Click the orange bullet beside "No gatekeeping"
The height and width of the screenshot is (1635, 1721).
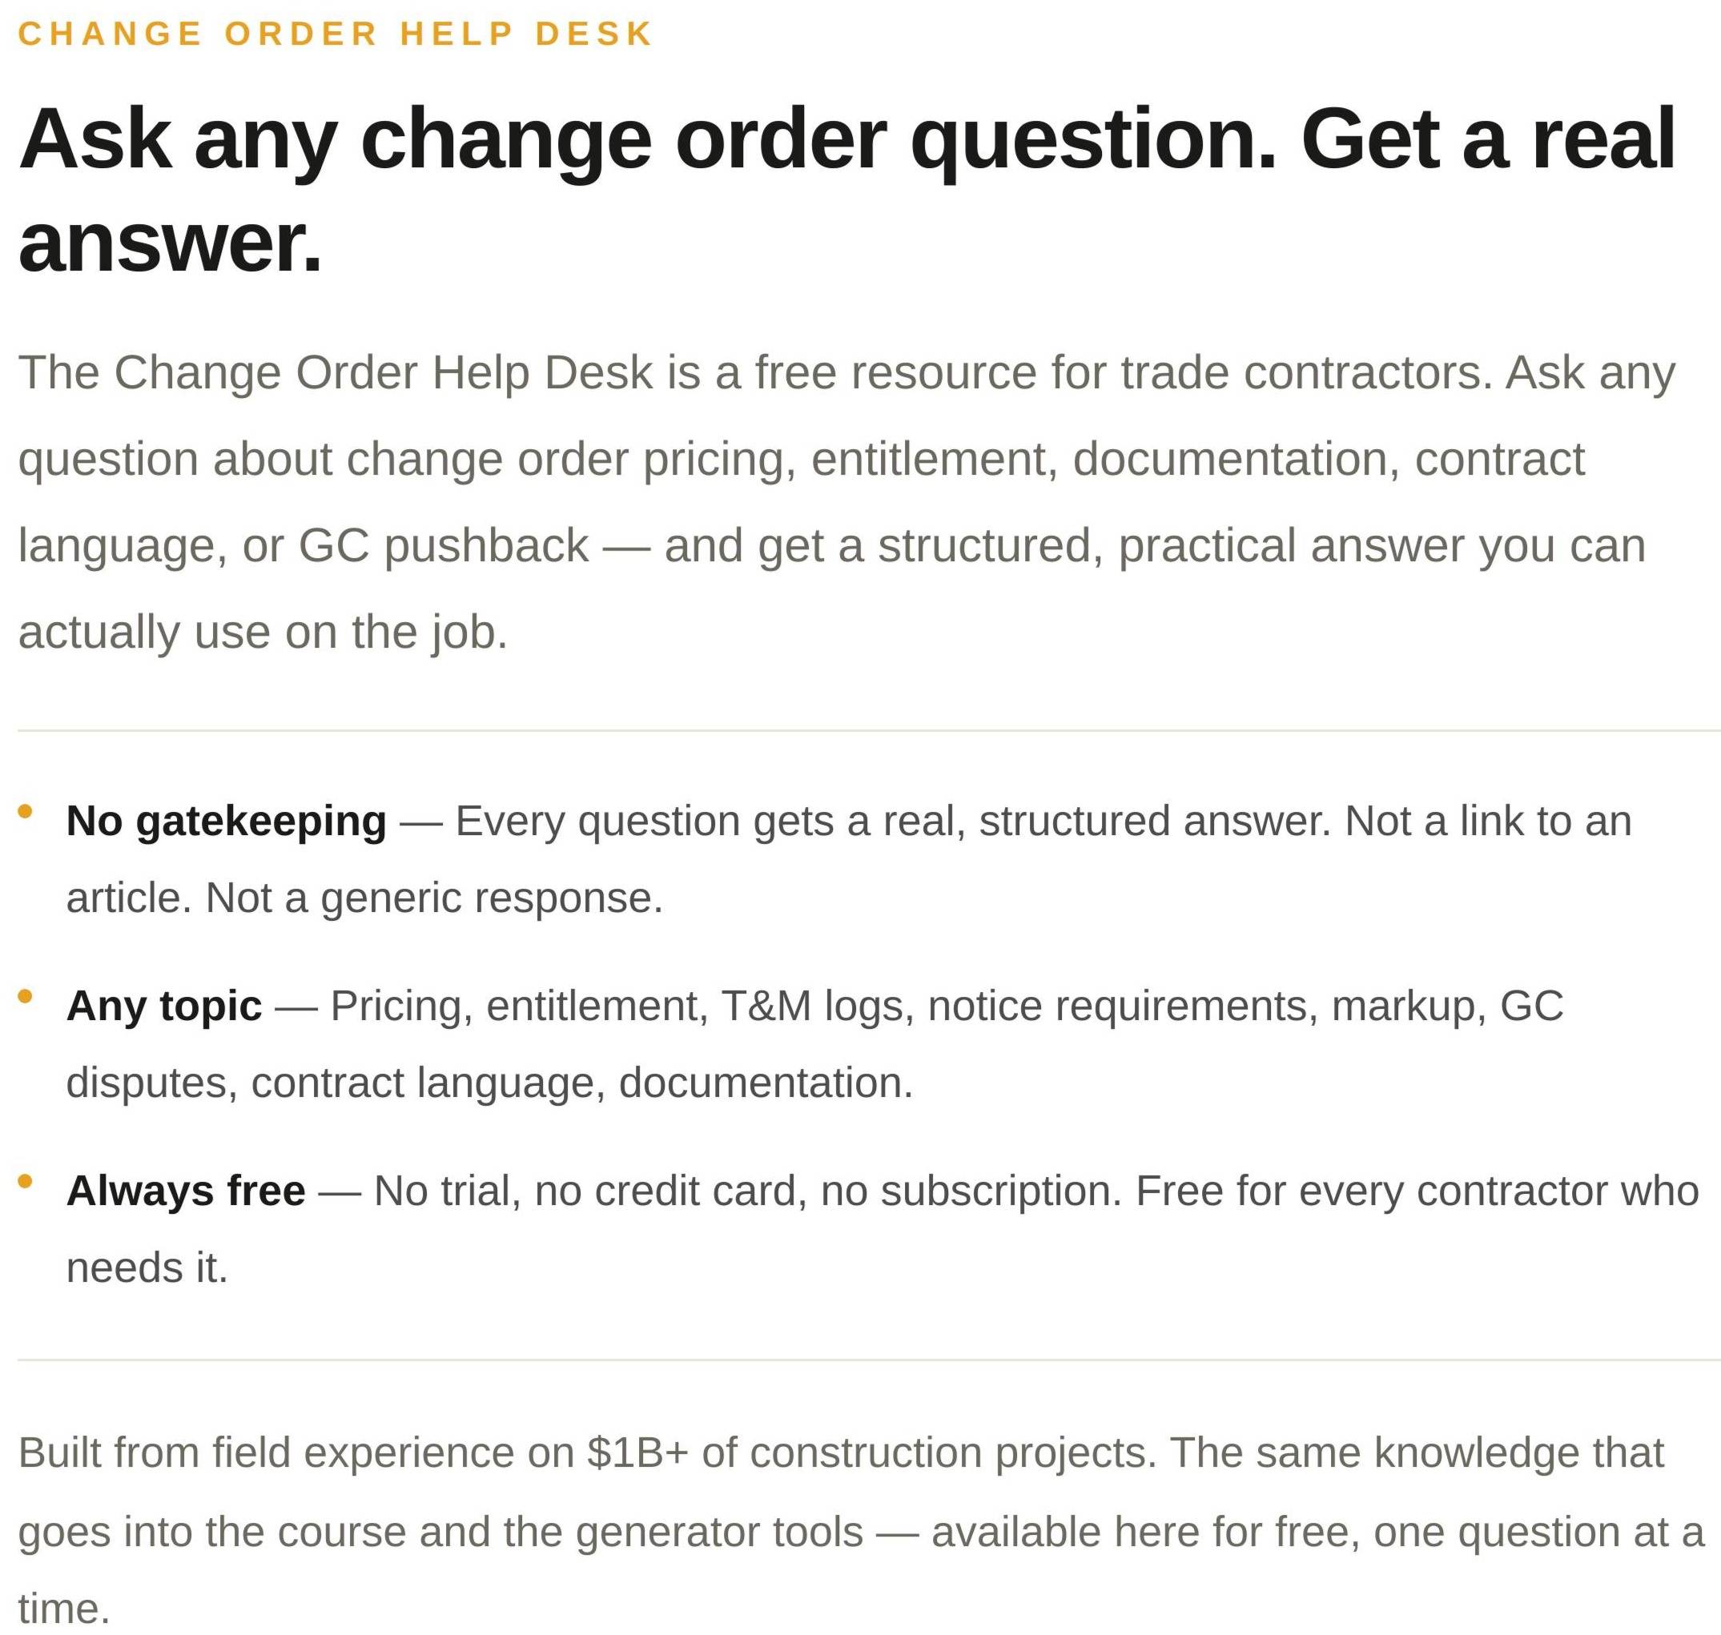(26, 811)
